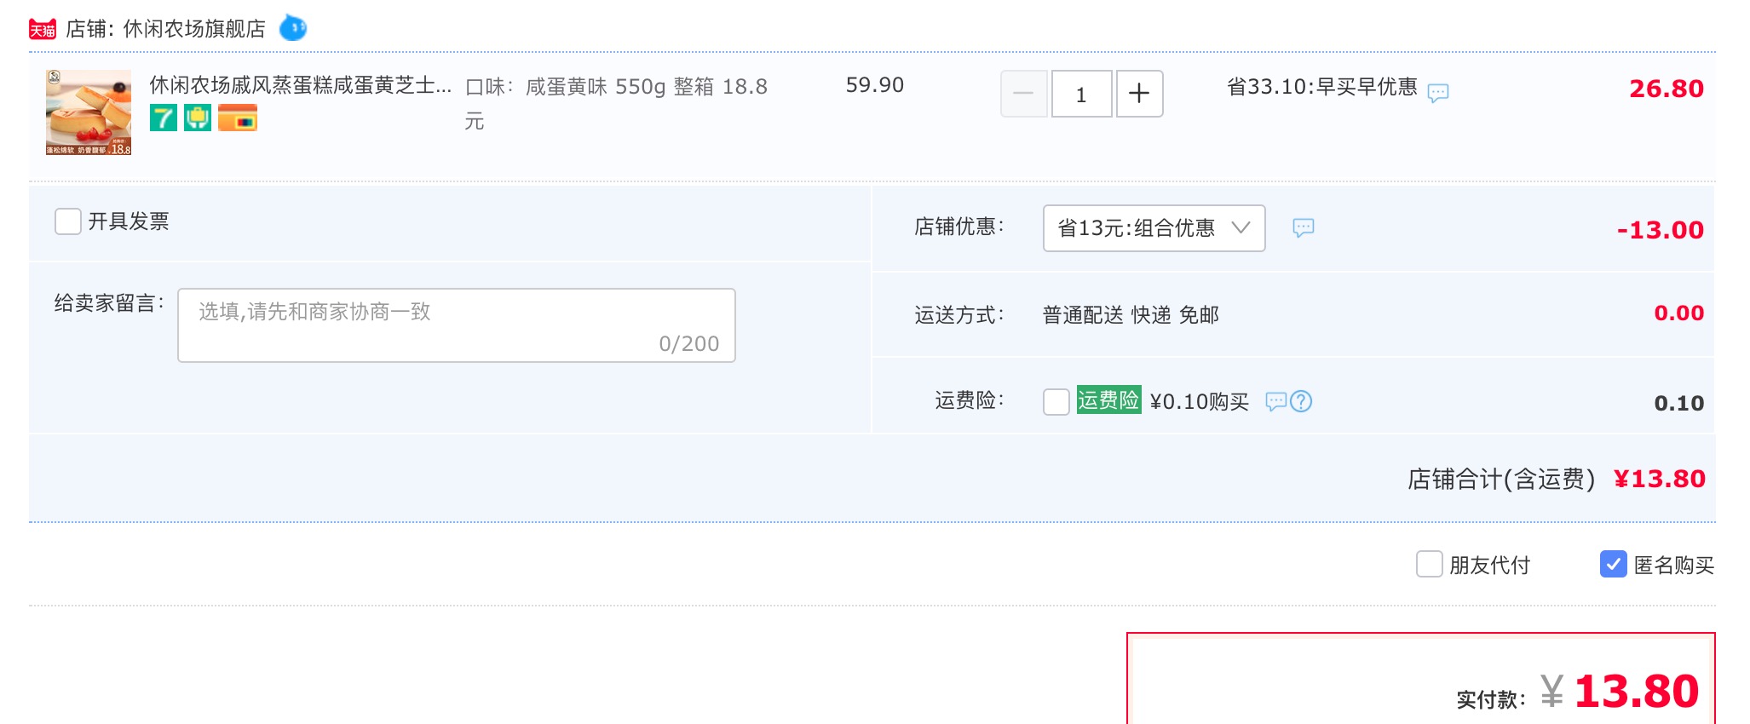Open the info bubble beside 省33.10:早买早优惠
The image size is (1750, 724).
click(1438, 92)
